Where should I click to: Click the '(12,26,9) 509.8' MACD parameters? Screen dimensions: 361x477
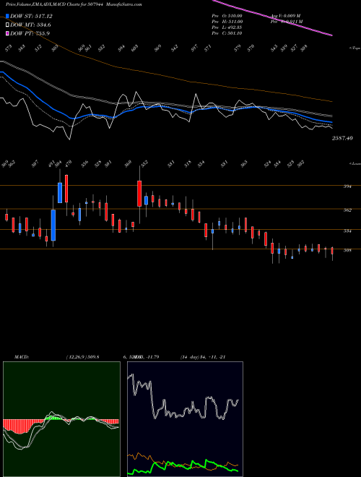[x=82, y=357]
